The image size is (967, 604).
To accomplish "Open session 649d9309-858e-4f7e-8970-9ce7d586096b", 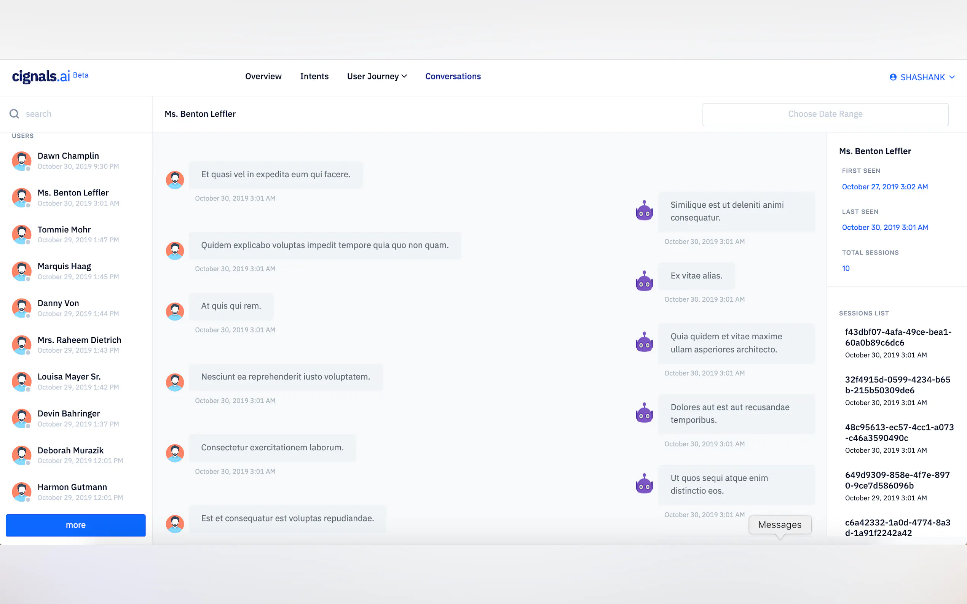I will click(x=897, y=480).
